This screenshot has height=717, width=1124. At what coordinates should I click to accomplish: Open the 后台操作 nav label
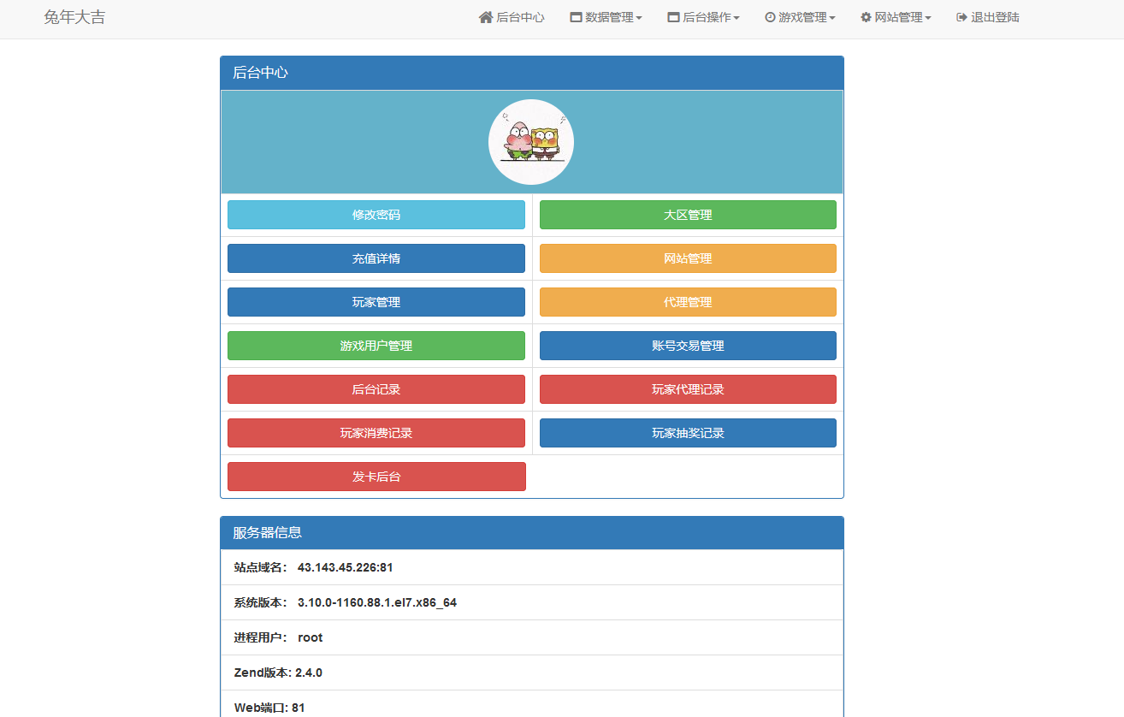click(707, 17)
